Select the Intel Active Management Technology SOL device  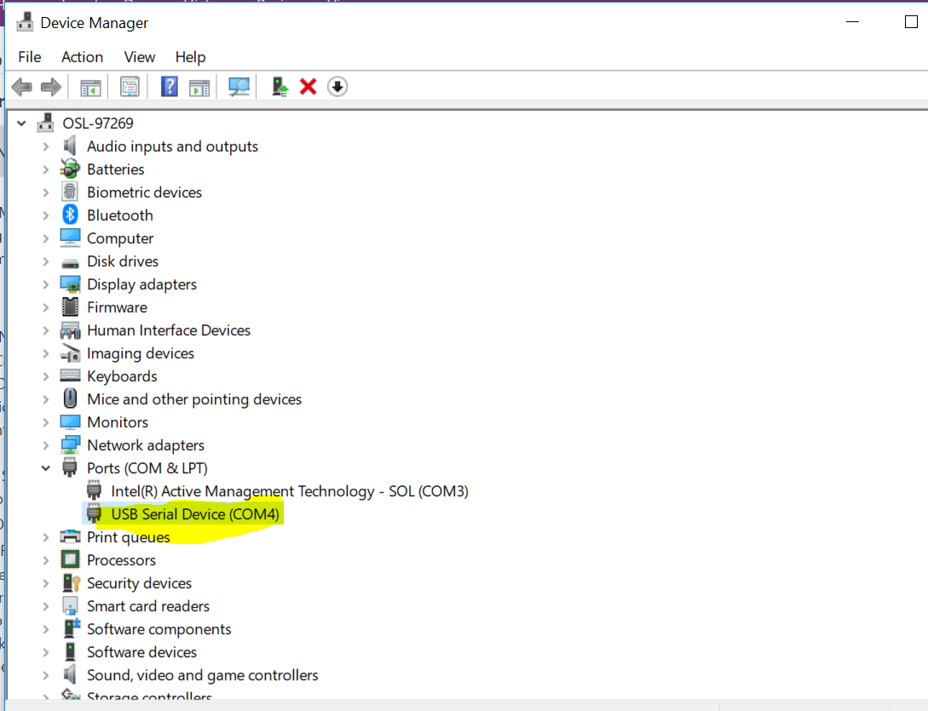tap(290, 490)
